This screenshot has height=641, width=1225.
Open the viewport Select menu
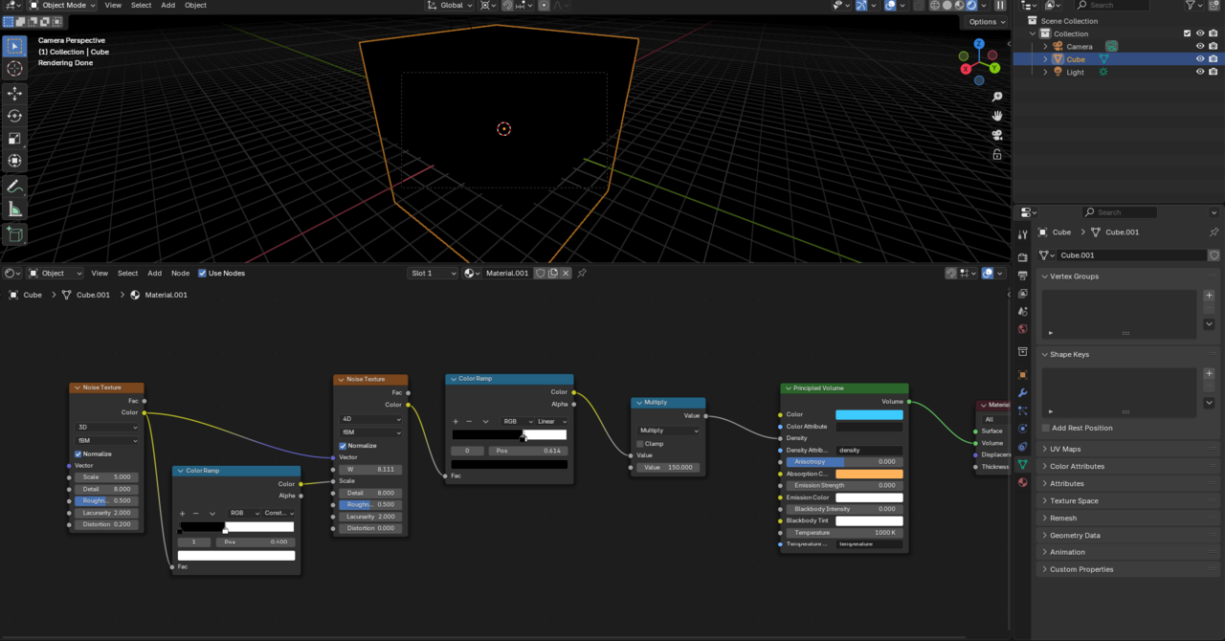coord(142,5)
